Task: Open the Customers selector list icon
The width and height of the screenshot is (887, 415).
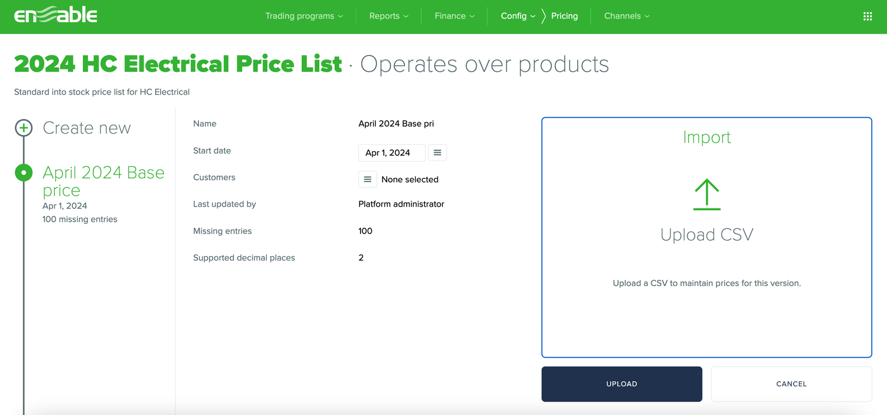Action: pyautogui.click(x=368, y=179)
